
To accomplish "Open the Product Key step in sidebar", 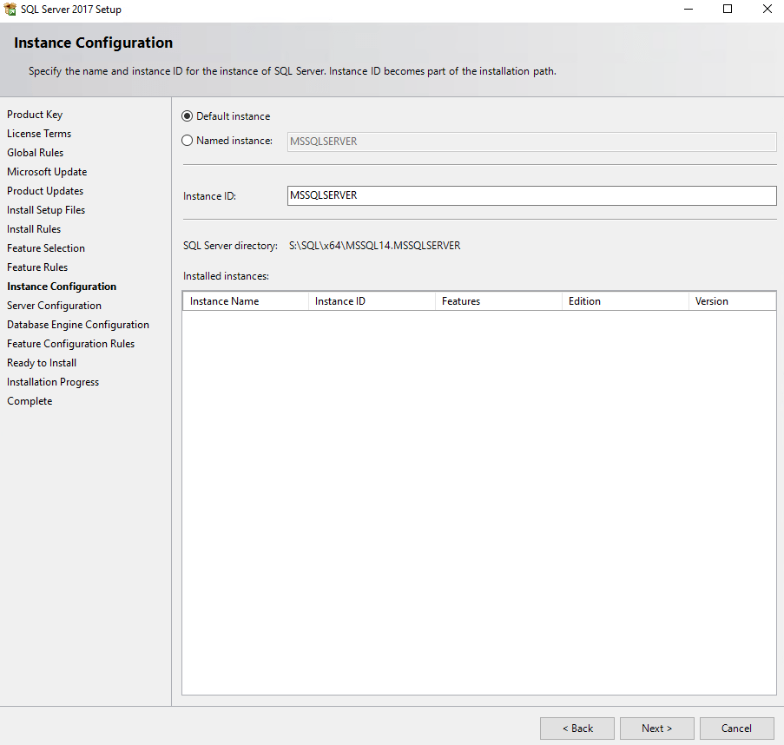I will pyautogui.click(x=35, y=115).
